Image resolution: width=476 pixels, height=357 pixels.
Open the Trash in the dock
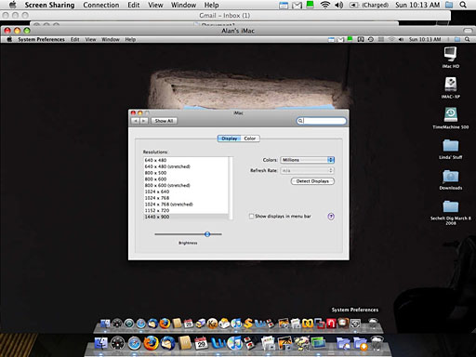click(377, 343)
